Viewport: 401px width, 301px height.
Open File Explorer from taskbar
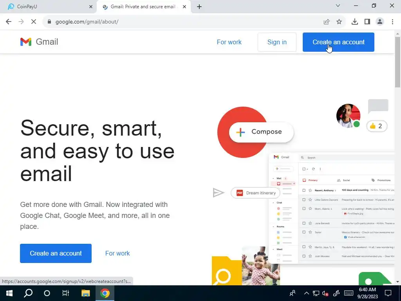[x=86, y=293]
